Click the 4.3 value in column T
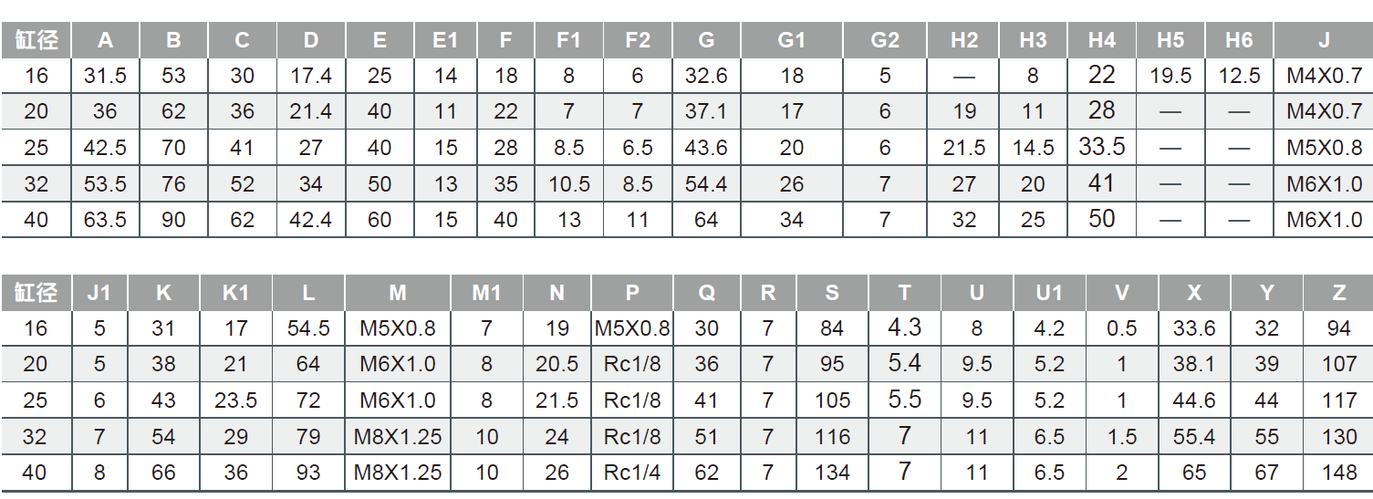Screen dimensions: 1373x499 pos(904,327)
